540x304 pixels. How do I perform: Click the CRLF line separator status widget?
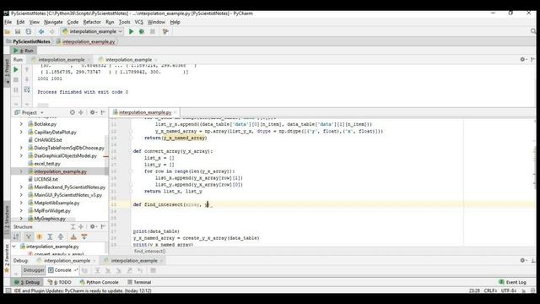(x=490, y=290)
